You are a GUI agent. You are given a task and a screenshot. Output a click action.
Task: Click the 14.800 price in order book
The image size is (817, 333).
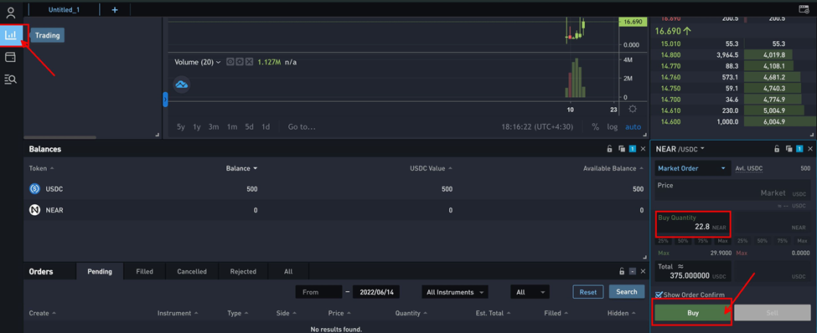click(670, 54)
